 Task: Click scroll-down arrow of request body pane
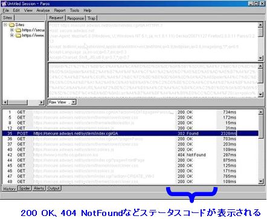tap(260, 94)
